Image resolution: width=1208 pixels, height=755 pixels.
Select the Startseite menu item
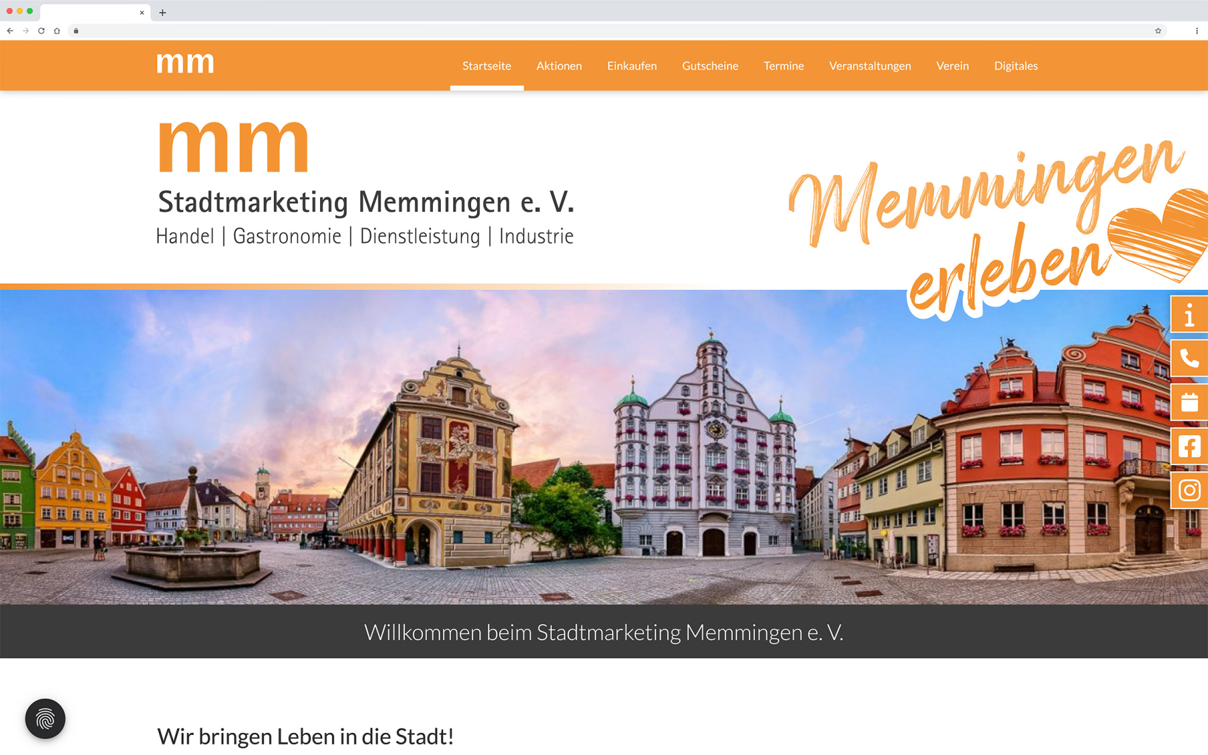487,66
